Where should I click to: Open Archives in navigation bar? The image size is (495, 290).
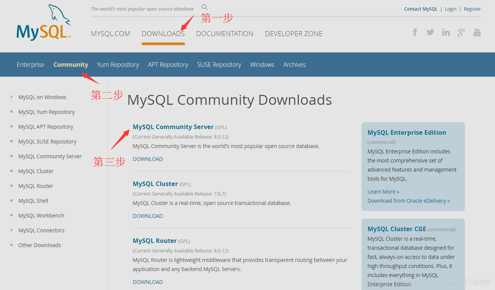click(x=294, y=65)
